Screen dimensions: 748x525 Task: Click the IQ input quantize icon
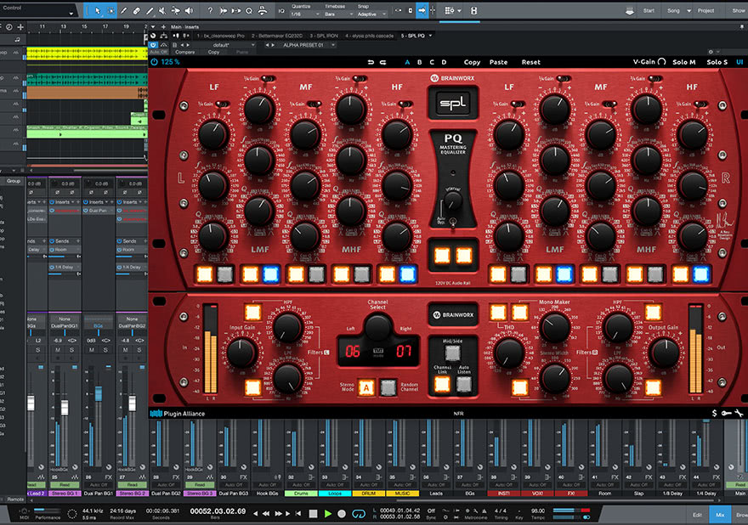pos(281,10)
